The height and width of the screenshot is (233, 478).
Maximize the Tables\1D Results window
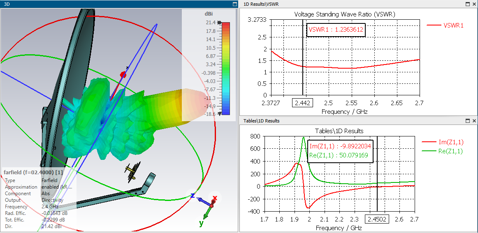coord(468,121)
